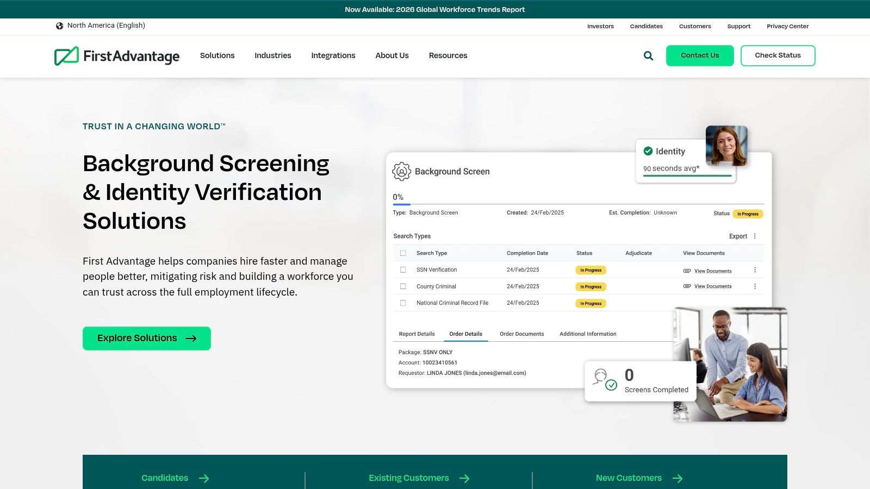The height and width of the screenshot is (489, 870).
Task: Click the Export link
Action: pyautogui.click(x=738, y=236)
